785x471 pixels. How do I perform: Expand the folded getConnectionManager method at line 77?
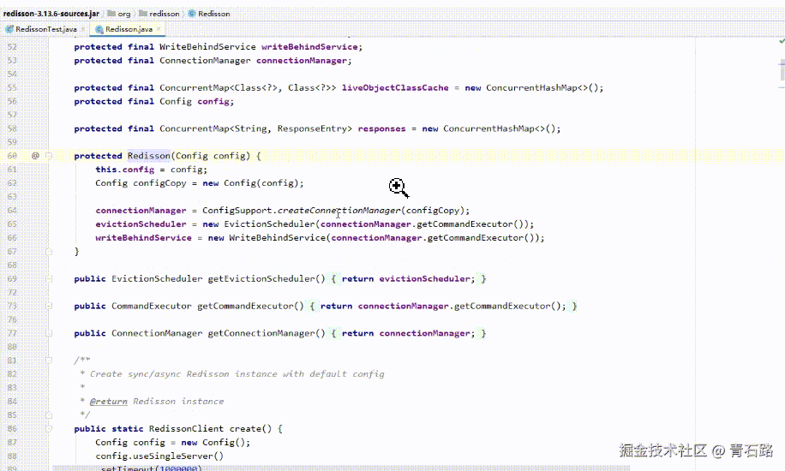(49, 333)
